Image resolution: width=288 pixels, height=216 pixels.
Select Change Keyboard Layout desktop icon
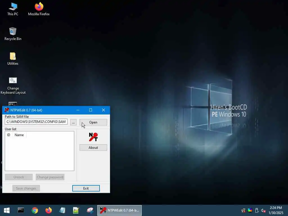(x=13, y=85)
